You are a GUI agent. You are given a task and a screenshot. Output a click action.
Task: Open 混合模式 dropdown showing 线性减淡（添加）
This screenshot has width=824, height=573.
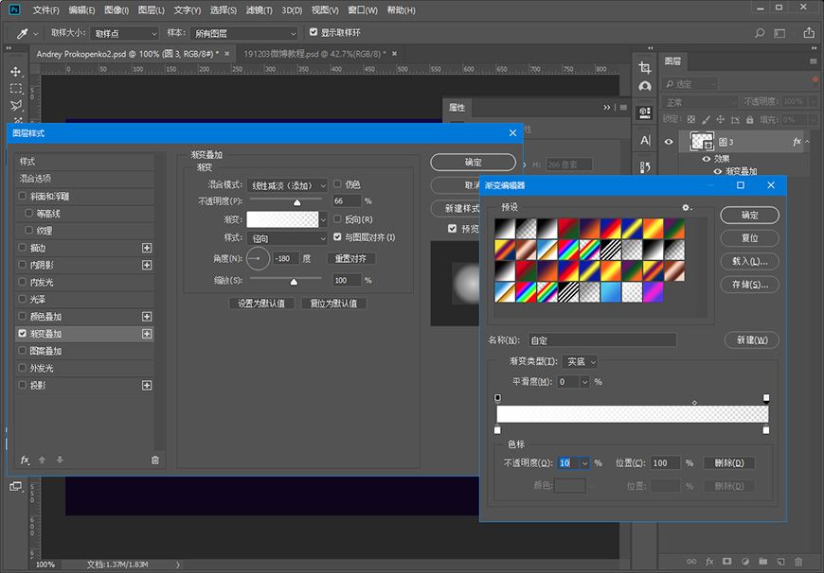click(288, 185)
